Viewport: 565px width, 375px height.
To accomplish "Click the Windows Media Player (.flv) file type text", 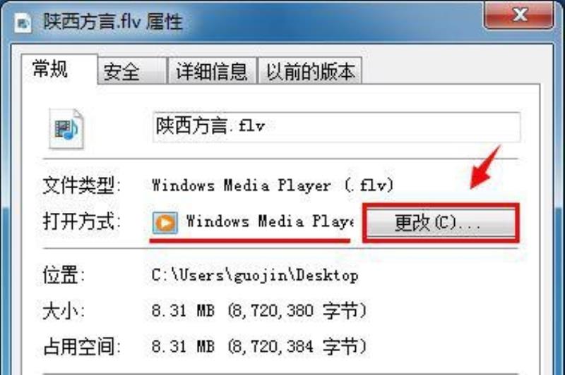I will tap(273, 185).
